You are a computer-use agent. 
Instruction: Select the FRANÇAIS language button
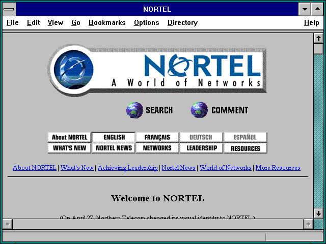pyautogui.click(x=157, y=137)
